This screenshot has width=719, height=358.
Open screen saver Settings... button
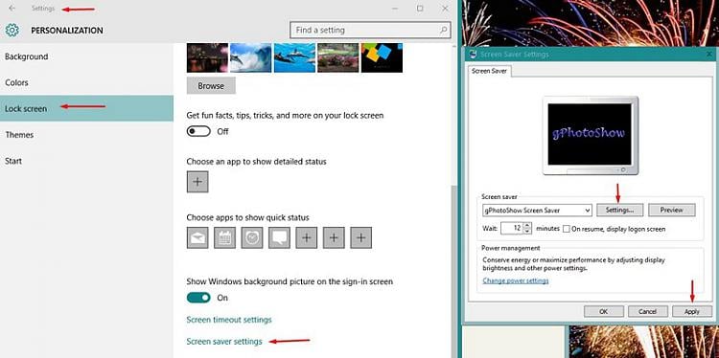point(619,211)
